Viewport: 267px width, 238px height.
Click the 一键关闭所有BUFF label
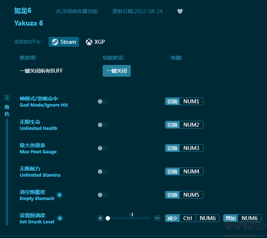coord(41,71)
